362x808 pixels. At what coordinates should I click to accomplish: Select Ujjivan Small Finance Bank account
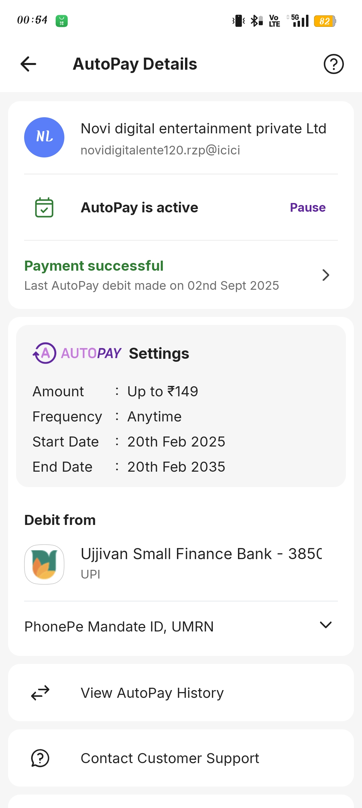pos(201,554)
